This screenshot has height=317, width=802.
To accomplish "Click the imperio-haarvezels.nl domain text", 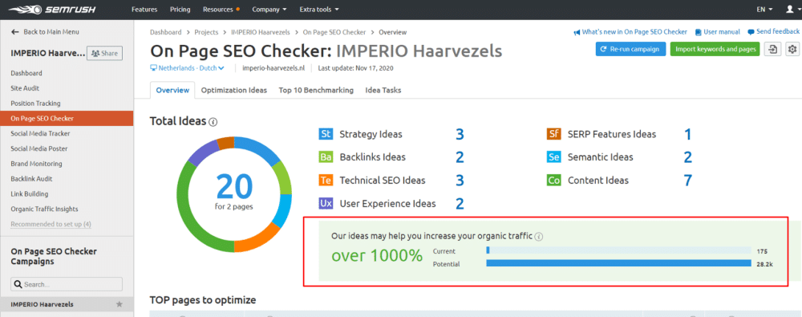I will pyautogui.click(x=273, y=67).
